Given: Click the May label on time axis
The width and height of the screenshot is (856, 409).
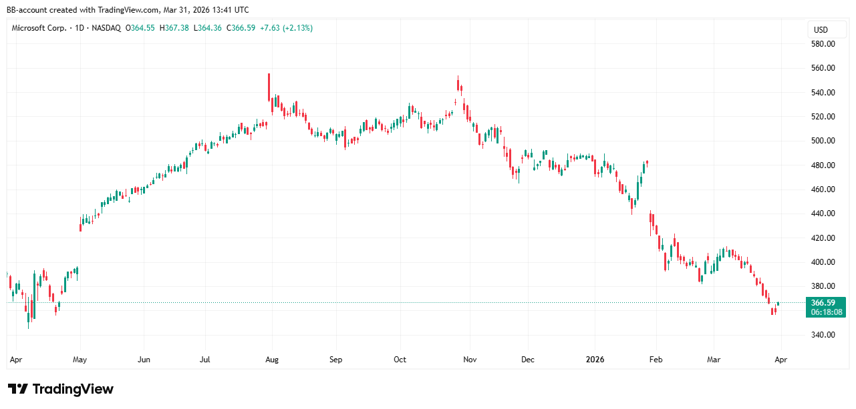Looking at the screenshot, I should pos(80,360).
